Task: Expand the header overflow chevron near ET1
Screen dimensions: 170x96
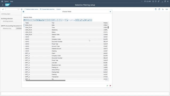Action: 142,1
